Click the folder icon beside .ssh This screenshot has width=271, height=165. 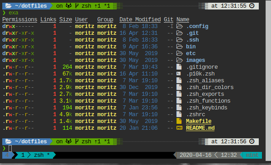pos(180,40)
